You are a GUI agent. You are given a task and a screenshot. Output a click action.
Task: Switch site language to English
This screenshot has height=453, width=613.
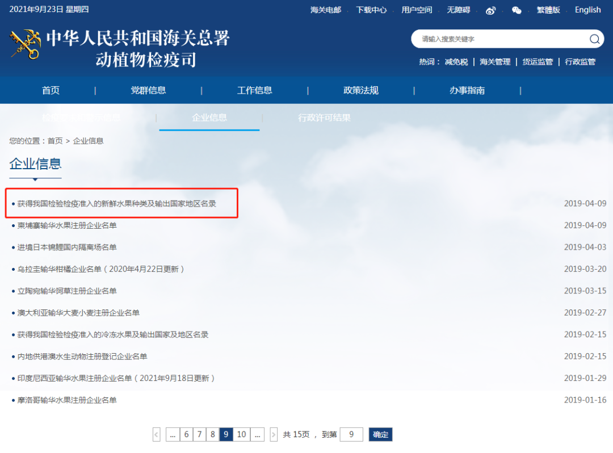[x=587, y=10]
